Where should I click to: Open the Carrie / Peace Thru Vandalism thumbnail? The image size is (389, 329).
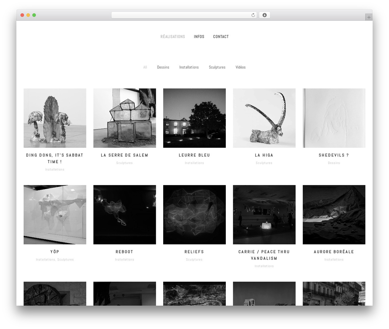tap(264, 215)
